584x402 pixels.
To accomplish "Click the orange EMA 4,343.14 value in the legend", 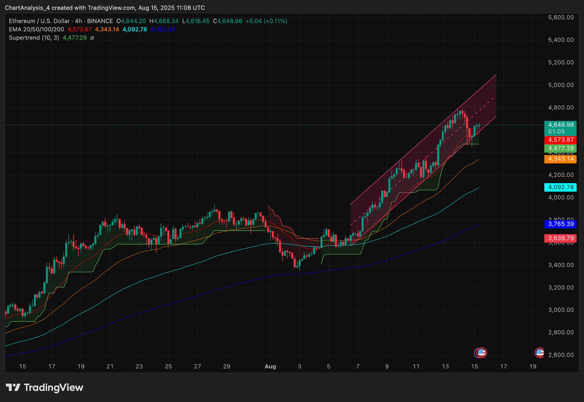I will pyautogui.click(x=107, y=30).
